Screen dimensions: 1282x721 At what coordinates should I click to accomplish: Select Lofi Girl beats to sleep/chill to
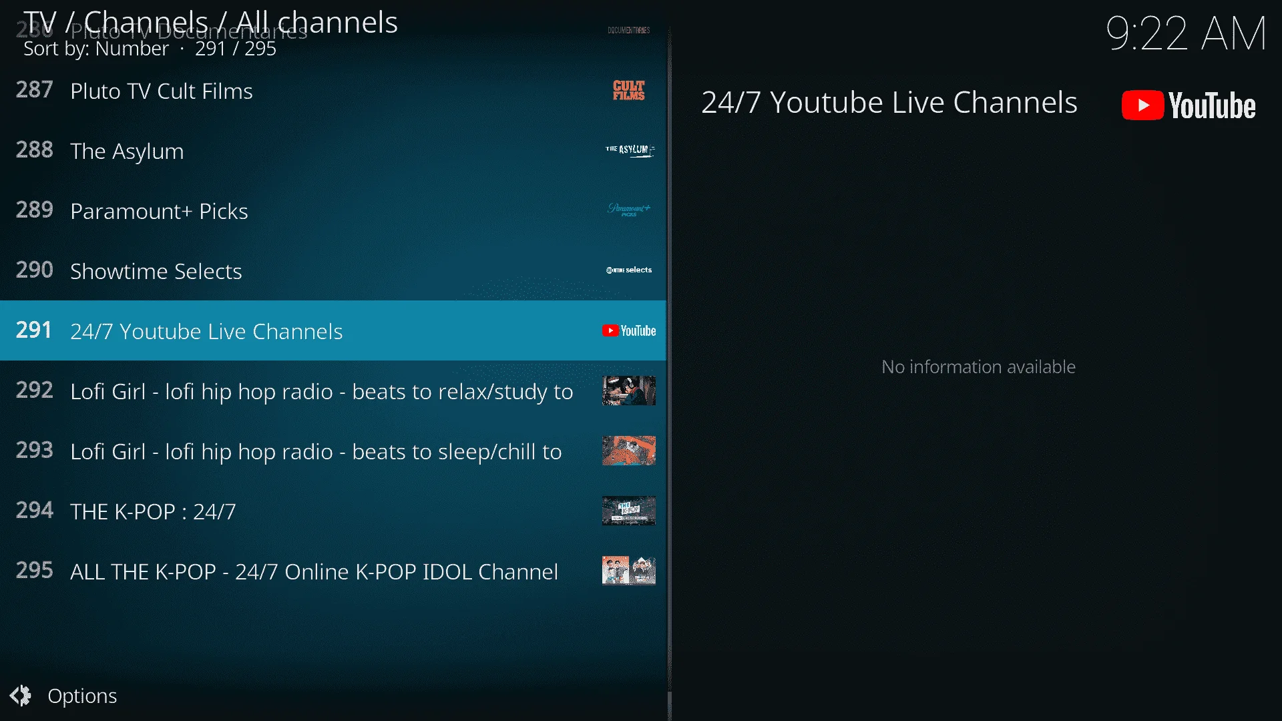333,451
